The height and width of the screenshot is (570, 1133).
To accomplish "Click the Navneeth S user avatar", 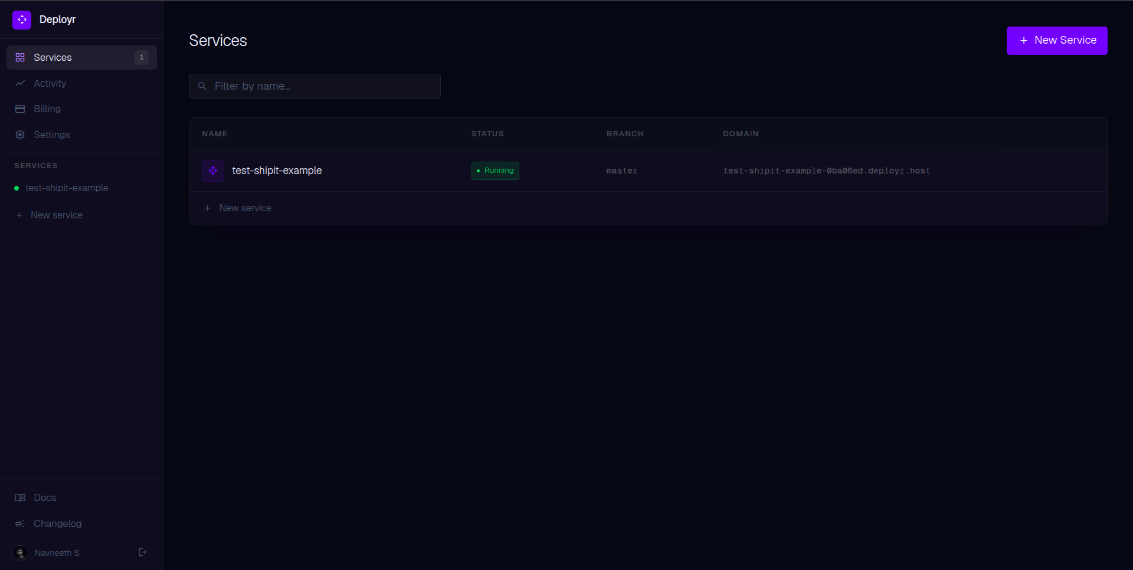I will [20, 553].
